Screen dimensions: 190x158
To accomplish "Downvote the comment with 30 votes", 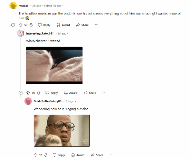I will tap(39, 93).
